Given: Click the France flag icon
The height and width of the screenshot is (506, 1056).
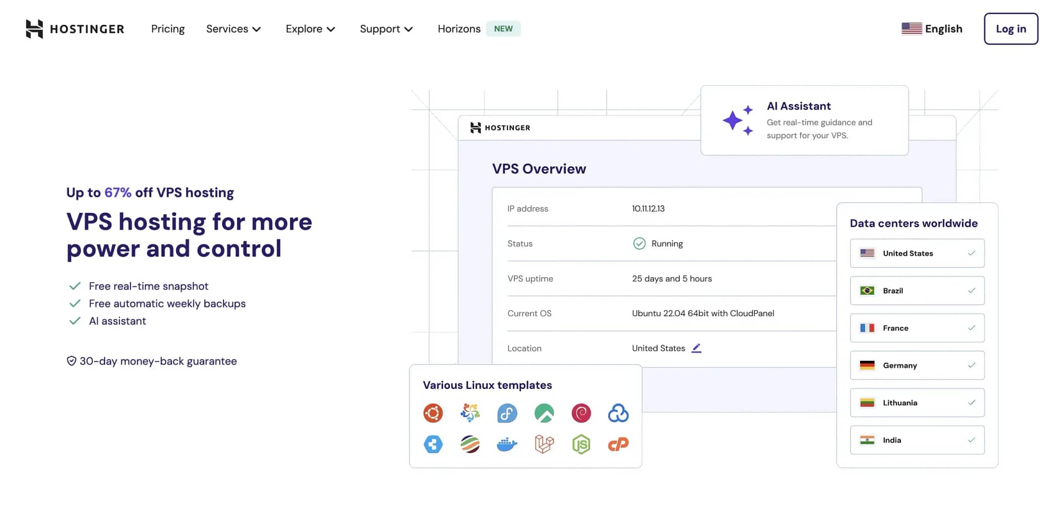Looking at the screenshot, I should 867,328.
